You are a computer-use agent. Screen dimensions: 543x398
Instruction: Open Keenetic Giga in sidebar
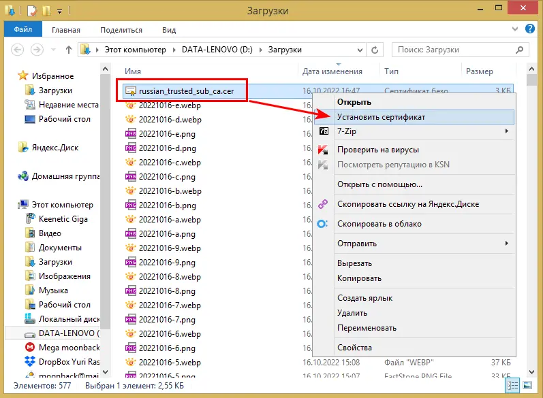(x=63, y=219)
